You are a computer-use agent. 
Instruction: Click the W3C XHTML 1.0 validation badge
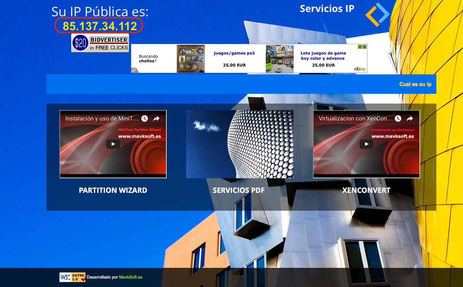tap(72, 277)
